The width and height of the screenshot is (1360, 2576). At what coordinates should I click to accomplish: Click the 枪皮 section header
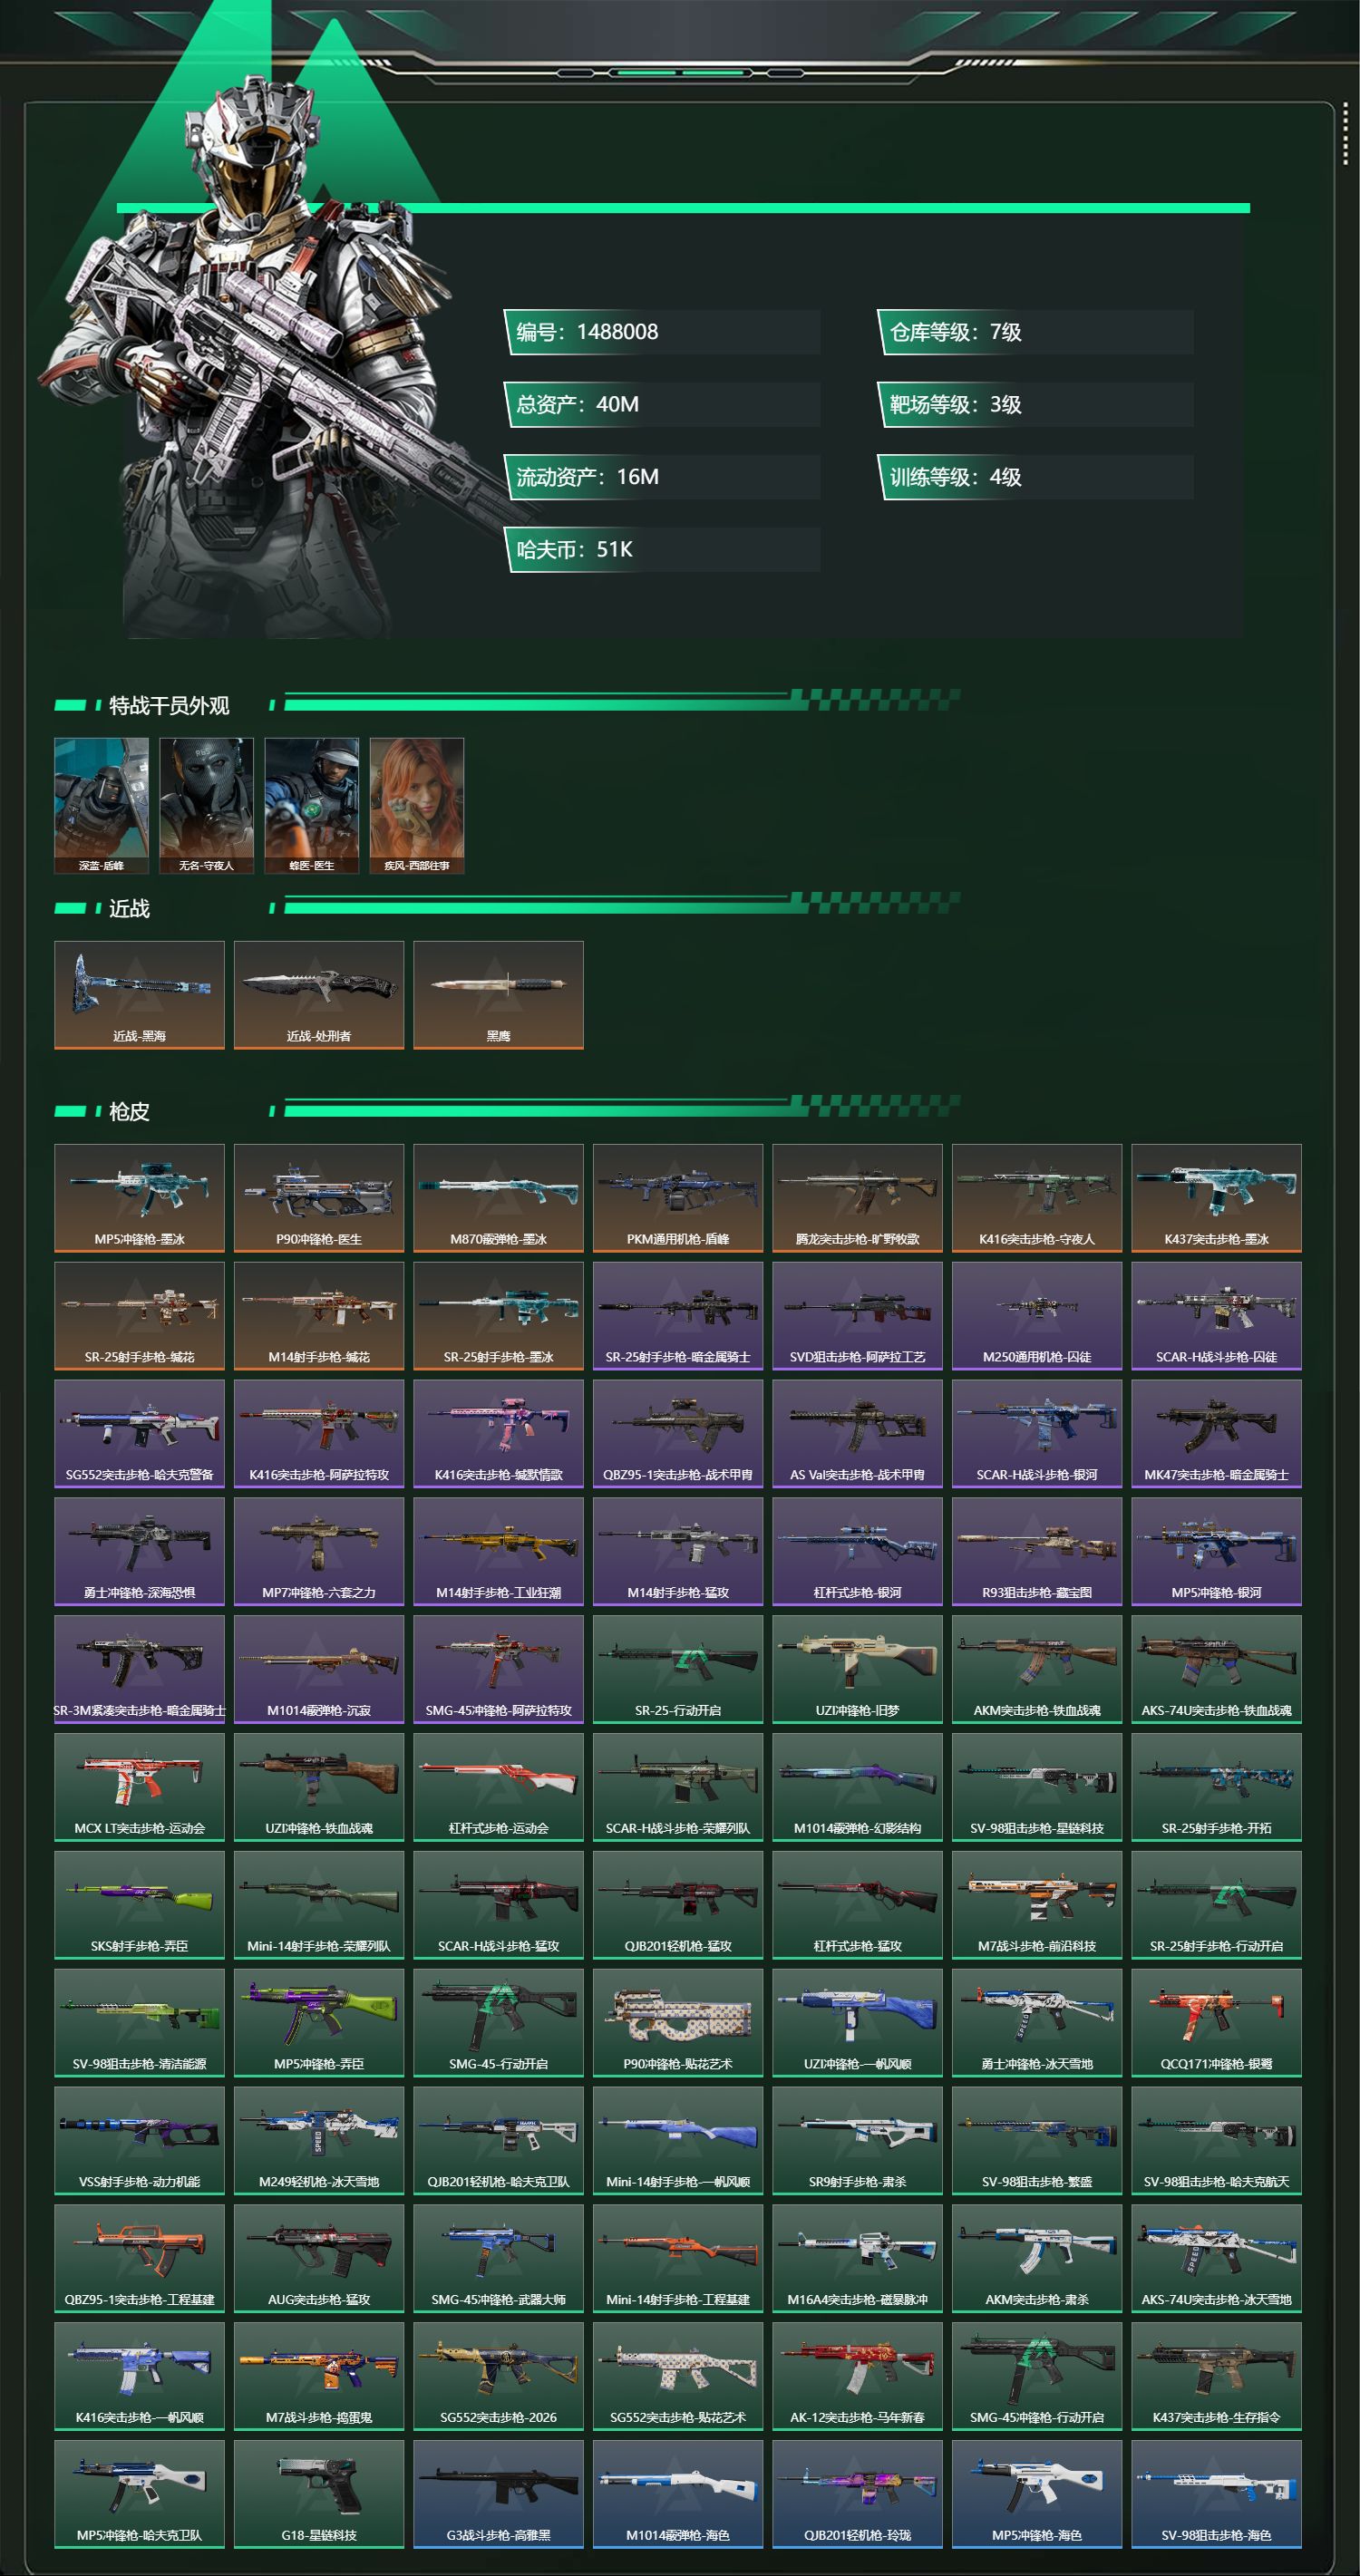[129, 1111]
